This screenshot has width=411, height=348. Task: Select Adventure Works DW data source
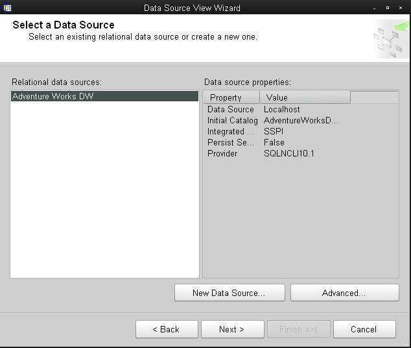(x=104, y=96)
